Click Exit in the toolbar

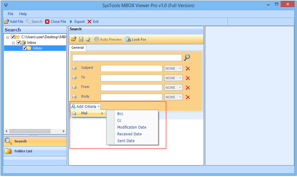(x=93, y=22)
